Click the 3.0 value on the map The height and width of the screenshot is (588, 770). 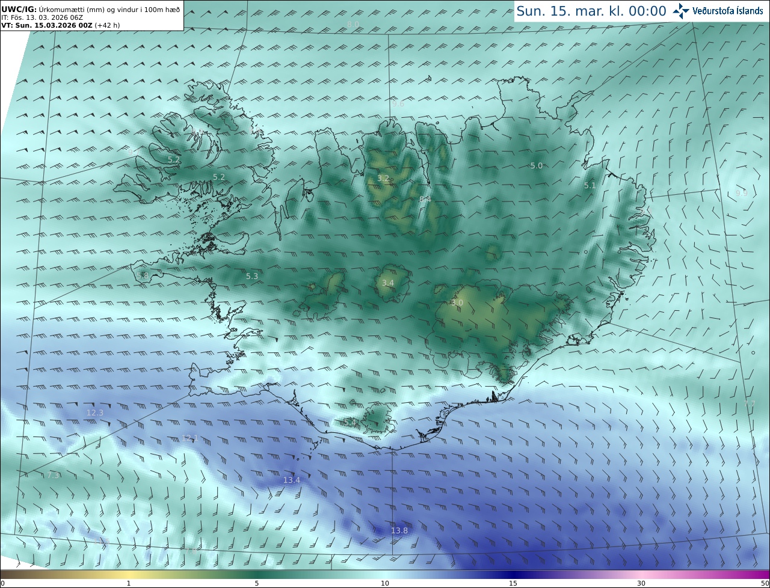coord(457,302)
